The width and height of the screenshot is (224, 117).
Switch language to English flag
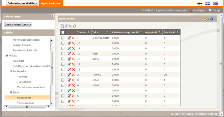click(216, 4)
